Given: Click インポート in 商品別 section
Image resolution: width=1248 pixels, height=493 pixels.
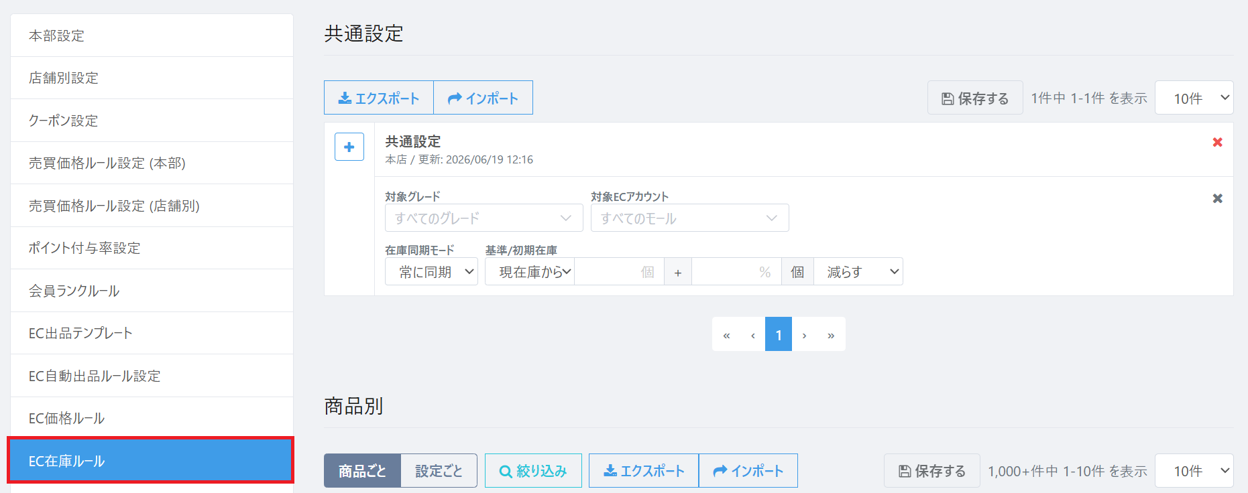Looking at the screenshot, I should point(748,471).
